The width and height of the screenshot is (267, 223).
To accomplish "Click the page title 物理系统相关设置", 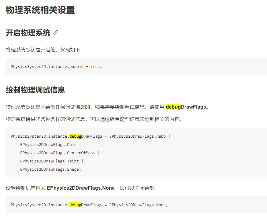I will (40, 10).
